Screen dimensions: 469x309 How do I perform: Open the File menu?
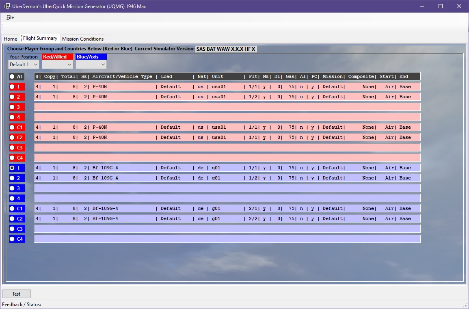pyautogui.click(x=10, y=17)
